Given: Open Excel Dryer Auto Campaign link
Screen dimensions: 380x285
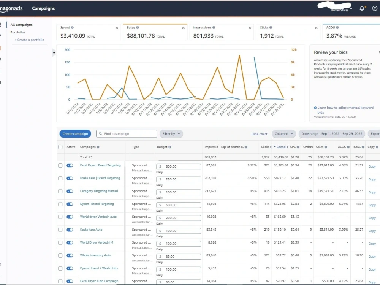Looking at the screenshot, I should click(x=99, y=281).
